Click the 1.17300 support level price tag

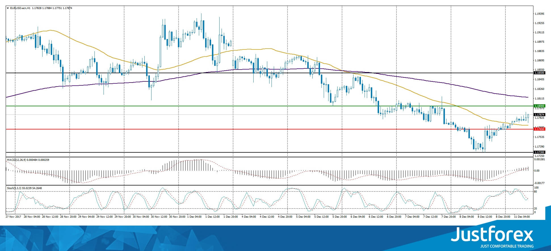pyautogui.click(x=539, y=152)
